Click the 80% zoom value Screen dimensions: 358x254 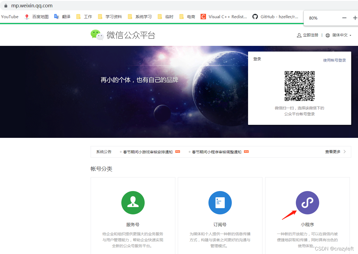point(313,18)
